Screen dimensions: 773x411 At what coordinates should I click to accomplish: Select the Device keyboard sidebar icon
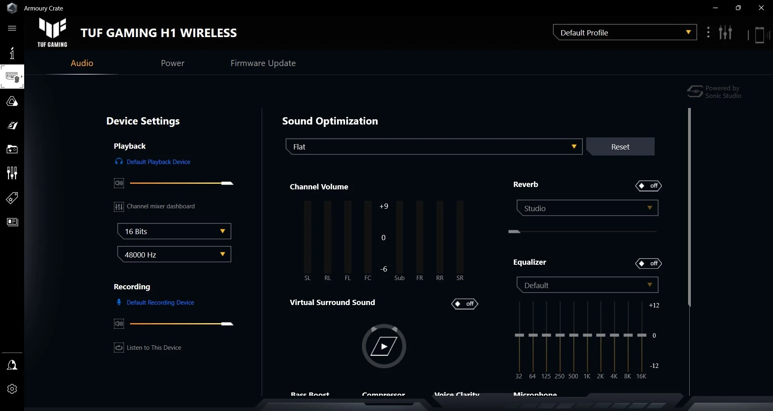[12, 77]
